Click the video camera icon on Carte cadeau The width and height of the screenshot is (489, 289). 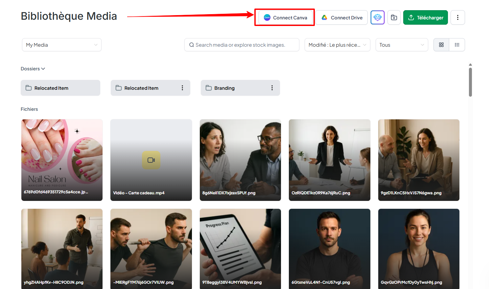[x=151, y=160]
